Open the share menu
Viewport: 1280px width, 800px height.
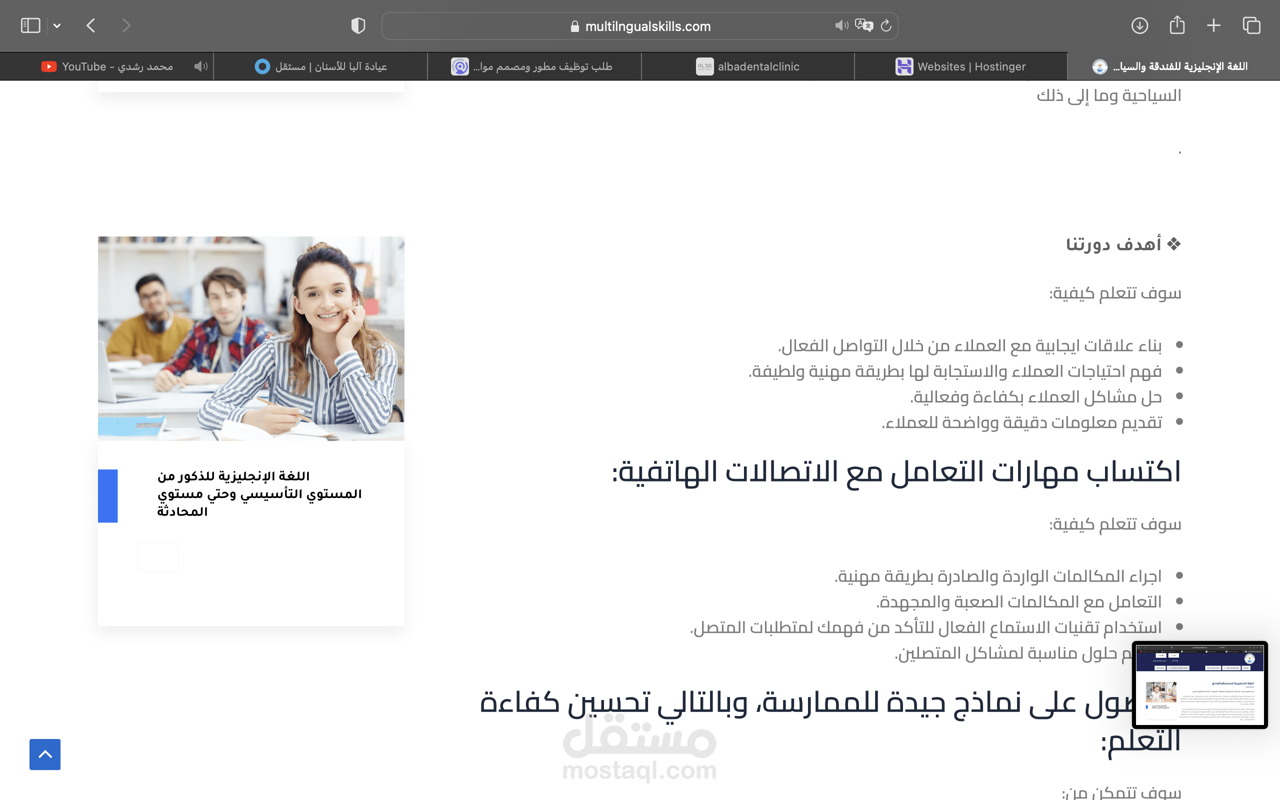pos(1177,25)
